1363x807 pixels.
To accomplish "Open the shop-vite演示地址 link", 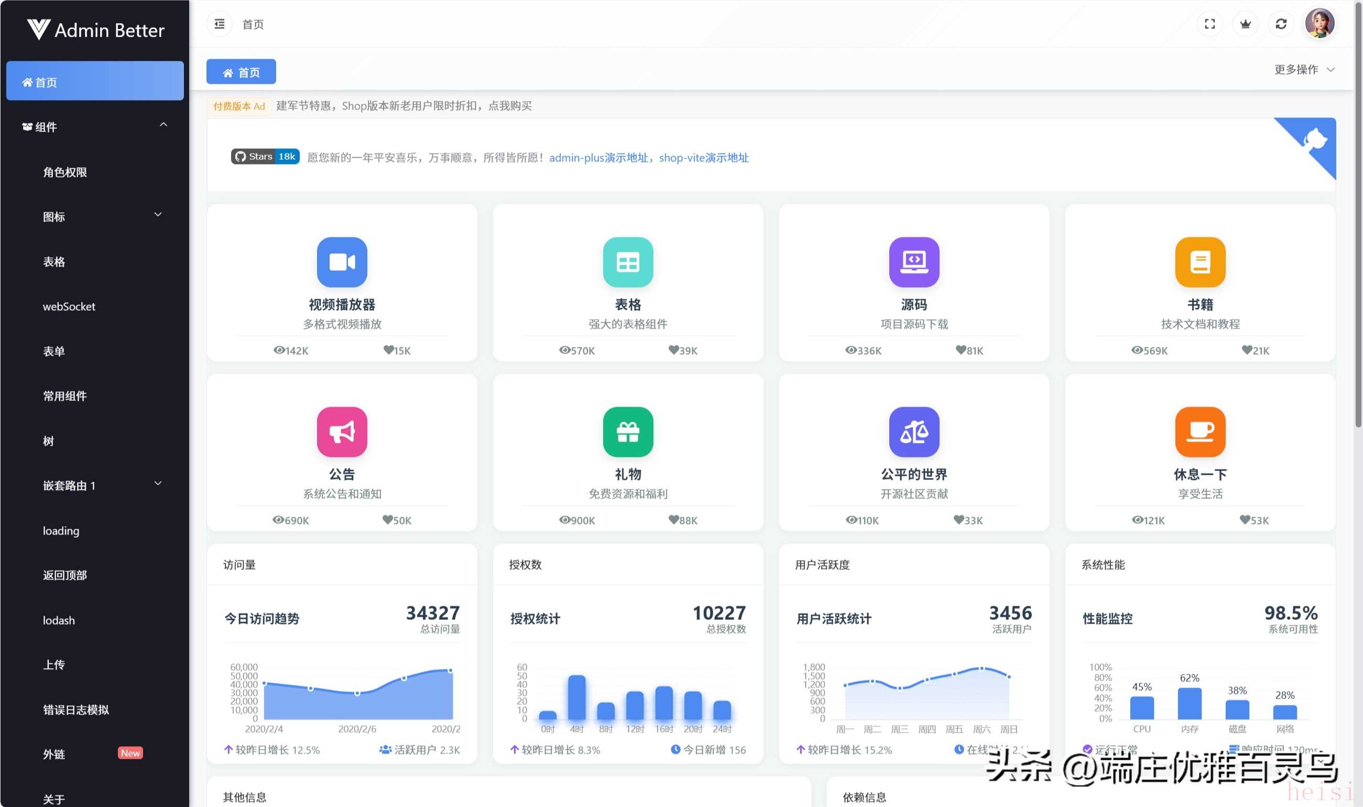I will 704,158.
